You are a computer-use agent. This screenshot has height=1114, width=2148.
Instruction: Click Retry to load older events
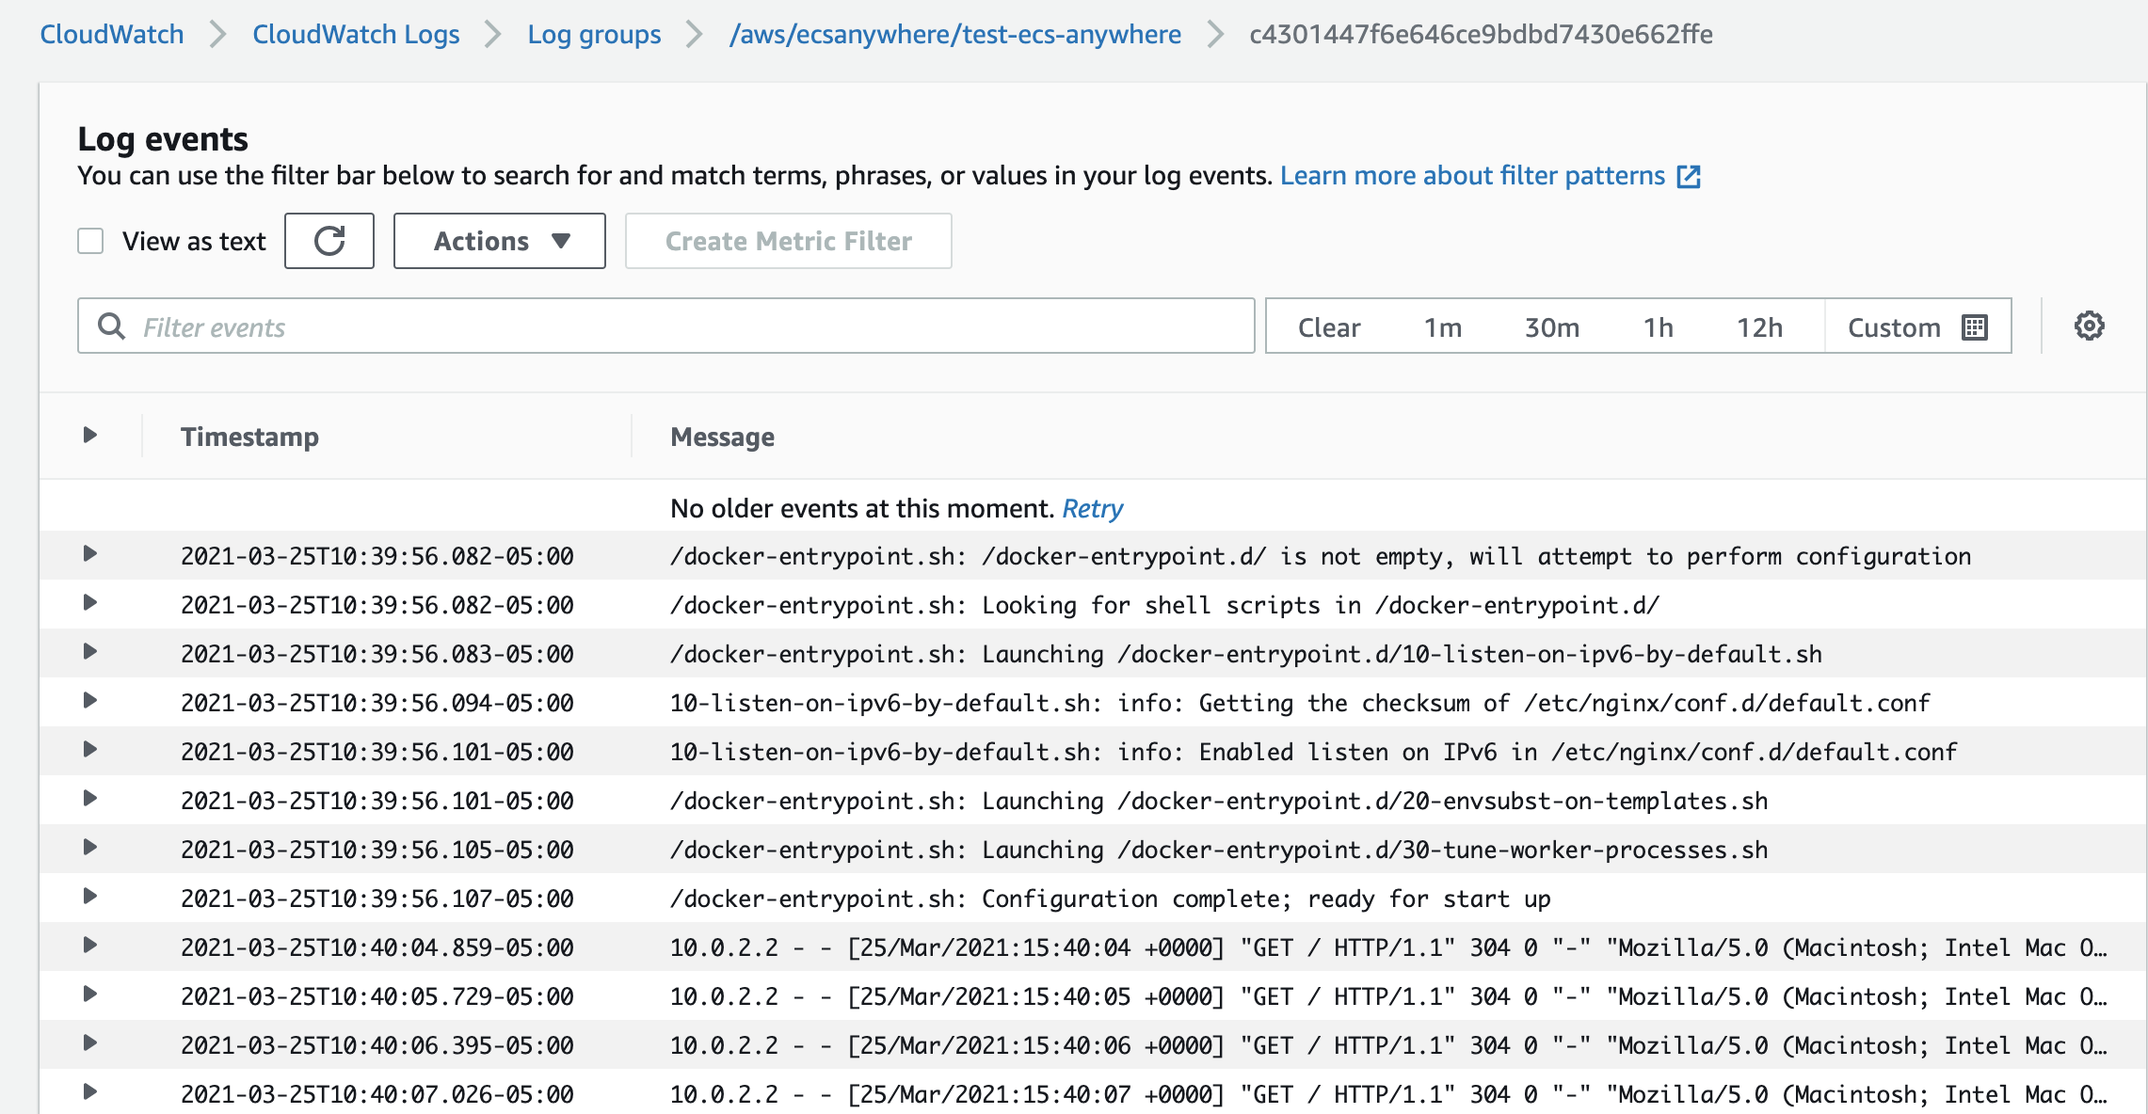pos(1092,509)
